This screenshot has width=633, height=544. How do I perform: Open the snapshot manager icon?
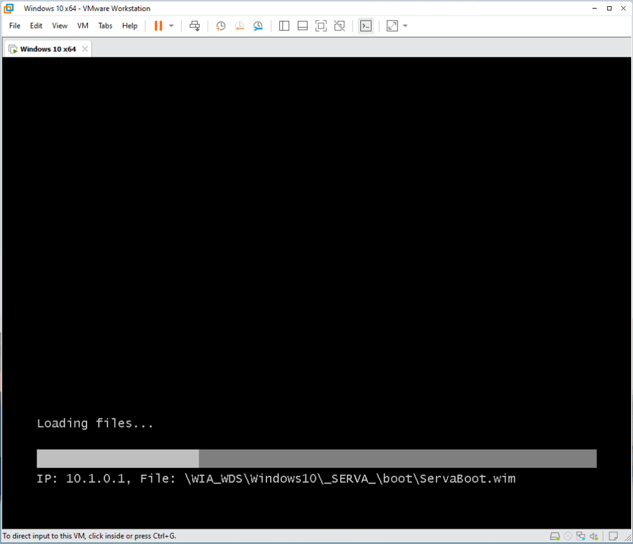[258, 26]
